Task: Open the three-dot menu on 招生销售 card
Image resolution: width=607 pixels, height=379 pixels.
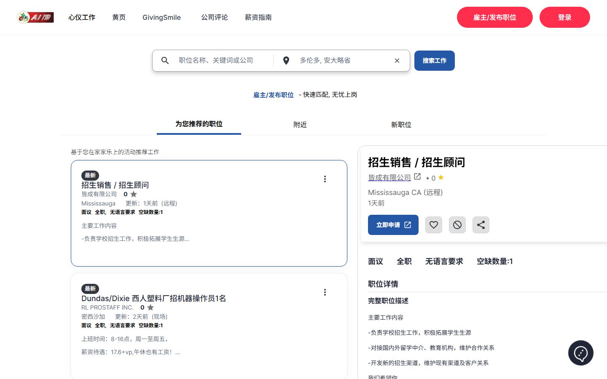Action: (325, 179)
